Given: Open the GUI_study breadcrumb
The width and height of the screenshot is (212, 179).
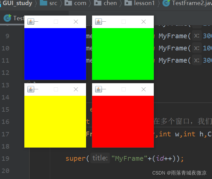Looking at the screenshot, I should 17,3.
